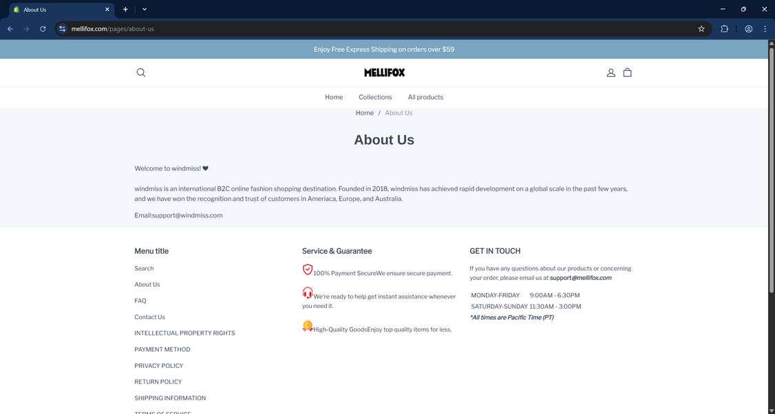Open the FAQ footer link
The height and width of the screenshot is (414, 775).
pyautogui.click(x=140, y=301)
